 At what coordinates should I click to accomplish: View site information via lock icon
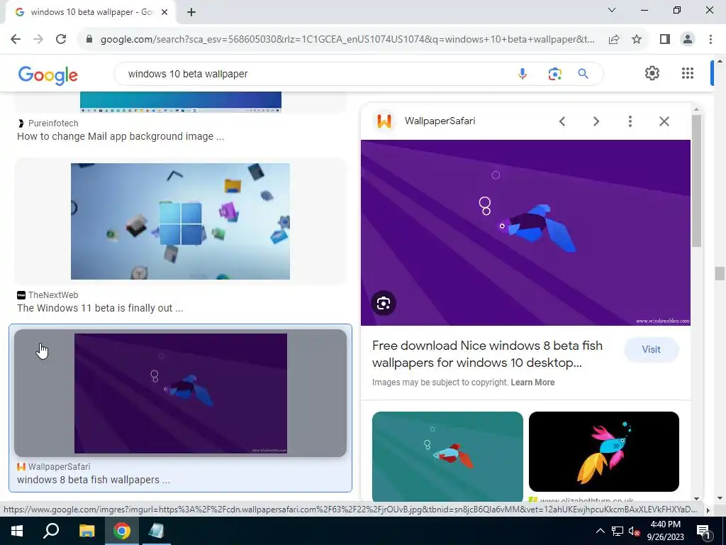click(x=89, y=40)
